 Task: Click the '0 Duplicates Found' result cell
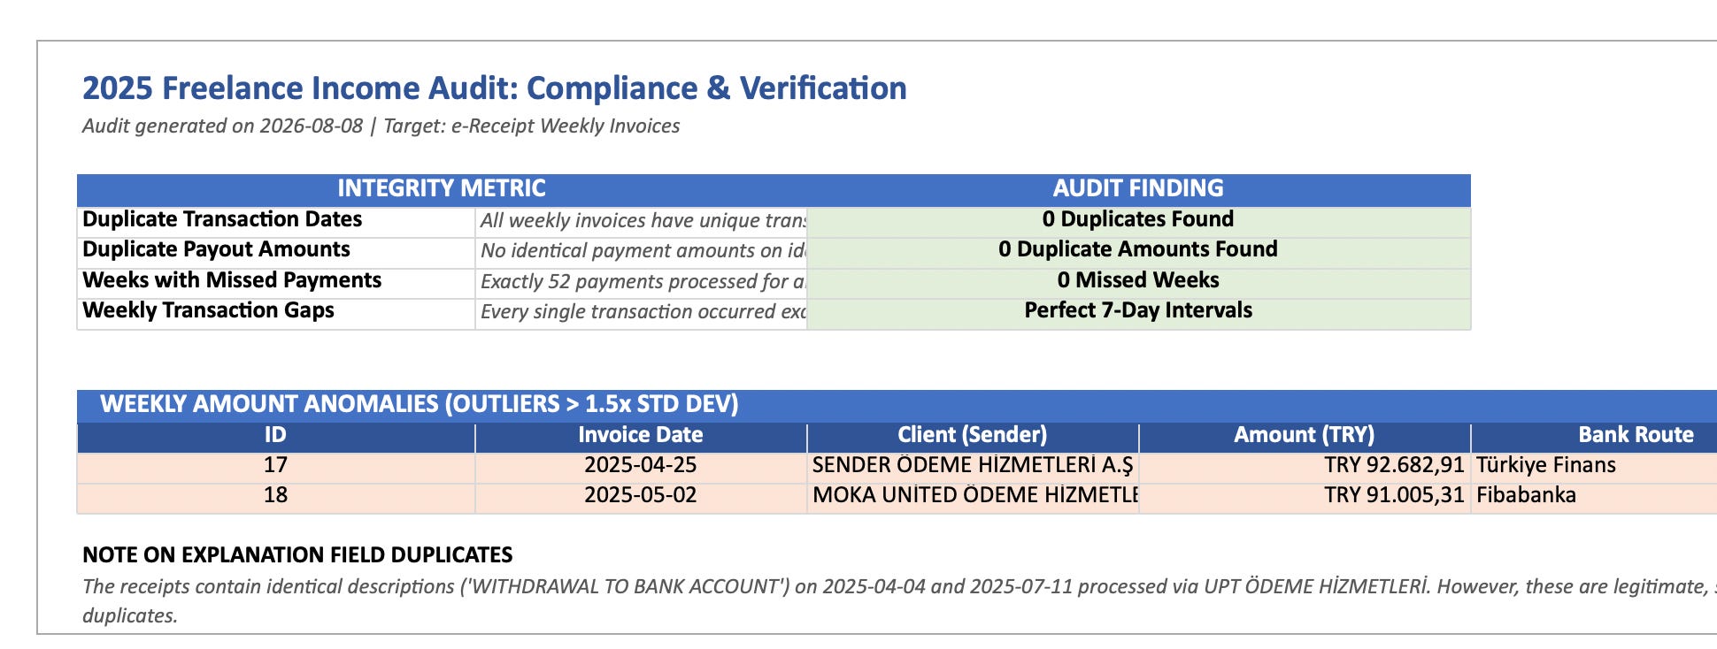coord(1138,221)
